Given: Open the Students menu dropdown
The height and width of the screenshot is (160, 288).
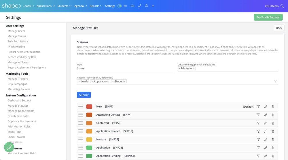Looking at the screenshot, I should click(x=65, y=6).
